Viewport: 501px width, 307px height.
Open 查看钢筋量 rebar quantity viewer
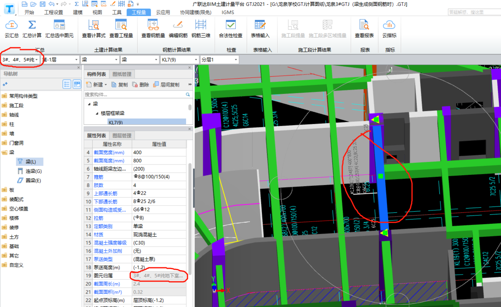(153, 29)
